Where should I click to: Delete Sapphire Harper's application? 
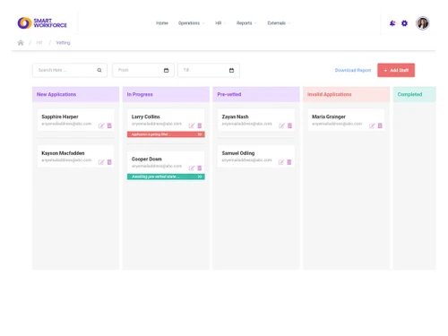coord(109,125)
